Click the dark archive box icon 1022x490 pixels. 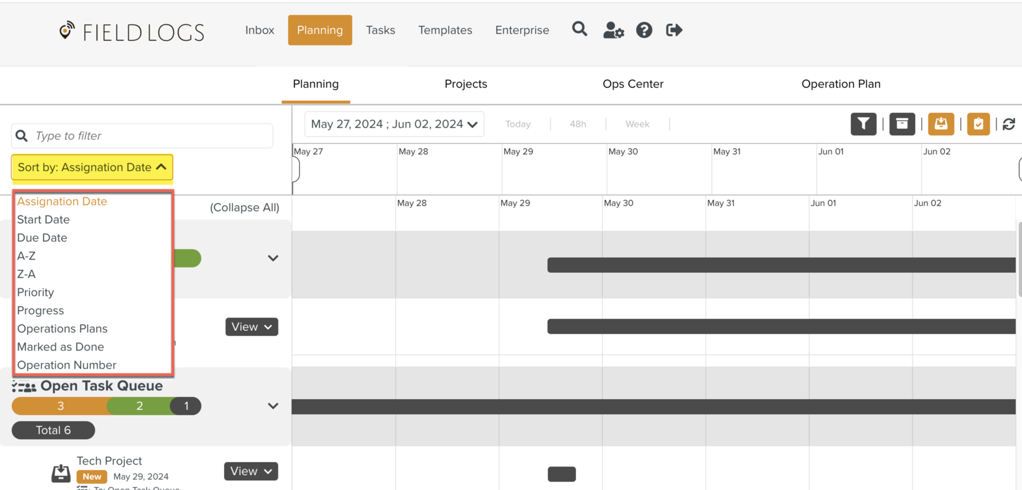click(902, 124)
